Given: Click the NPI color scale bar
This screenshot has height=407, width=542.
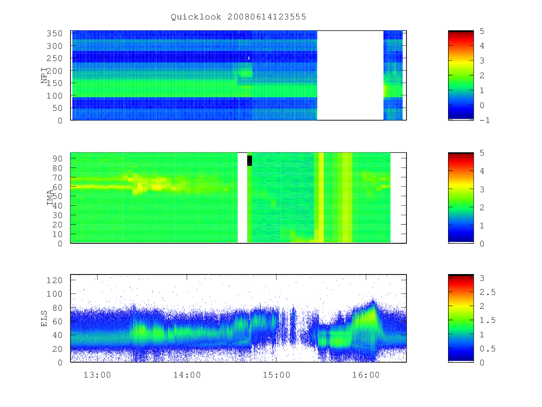Looking at the screenshot, I should pyautogui.click(x=461, y=76).
